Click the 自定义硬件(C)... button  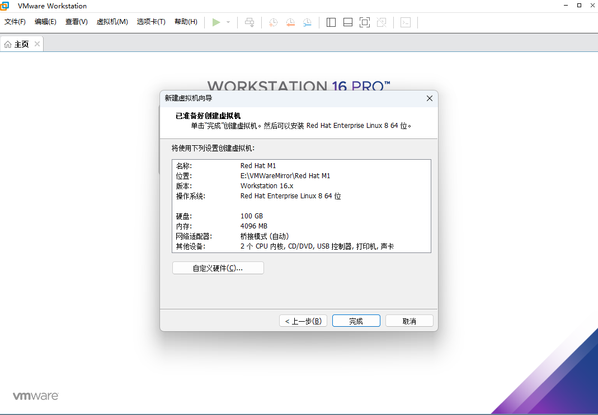[x=218, y=268]
